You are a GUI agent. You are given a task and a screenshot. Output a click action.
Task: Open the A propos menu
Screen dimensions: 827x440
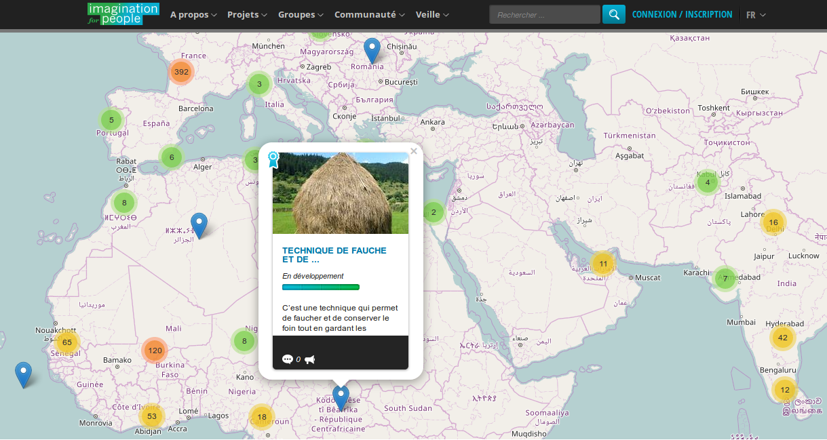(x=193, y=14)
